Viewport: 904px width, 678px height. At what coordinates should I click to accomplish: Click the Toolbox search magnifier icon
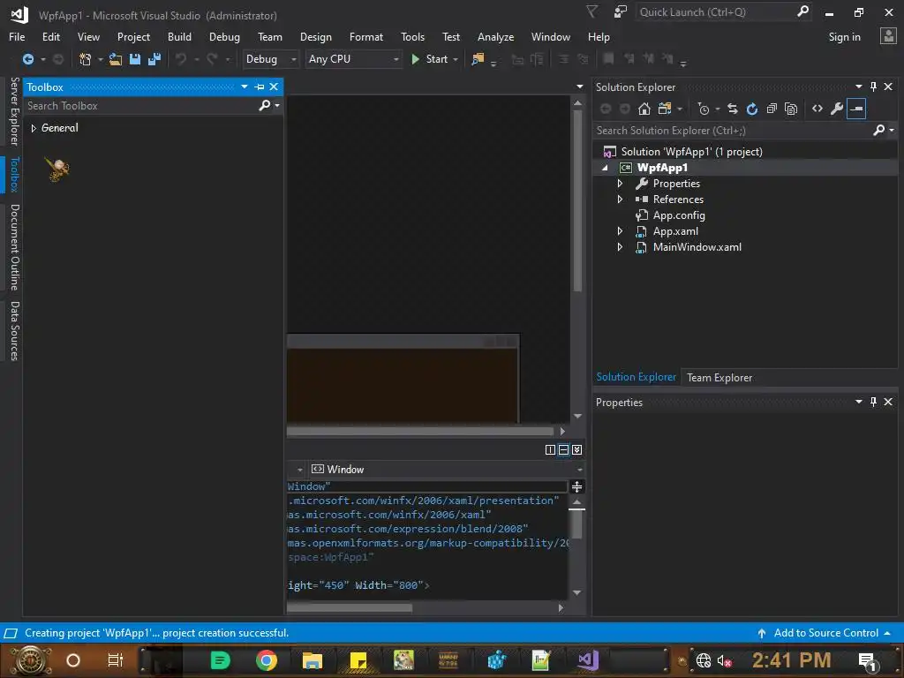[x=265, y=106]
